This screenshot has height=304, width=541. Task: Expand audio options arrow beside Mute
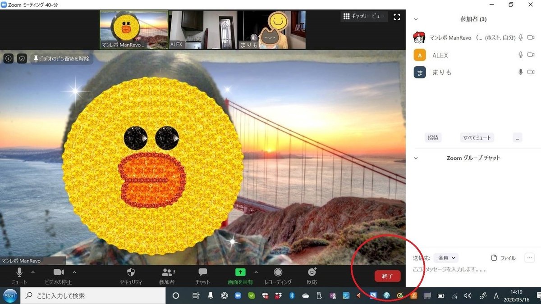pos(32,272)
